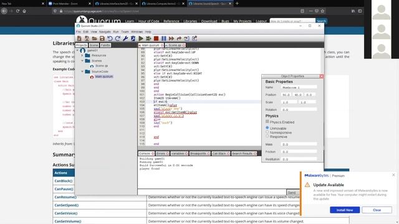Click the Friction input field
The height and width of the screenshot is (224, 399).
click(x=299, y=152)
